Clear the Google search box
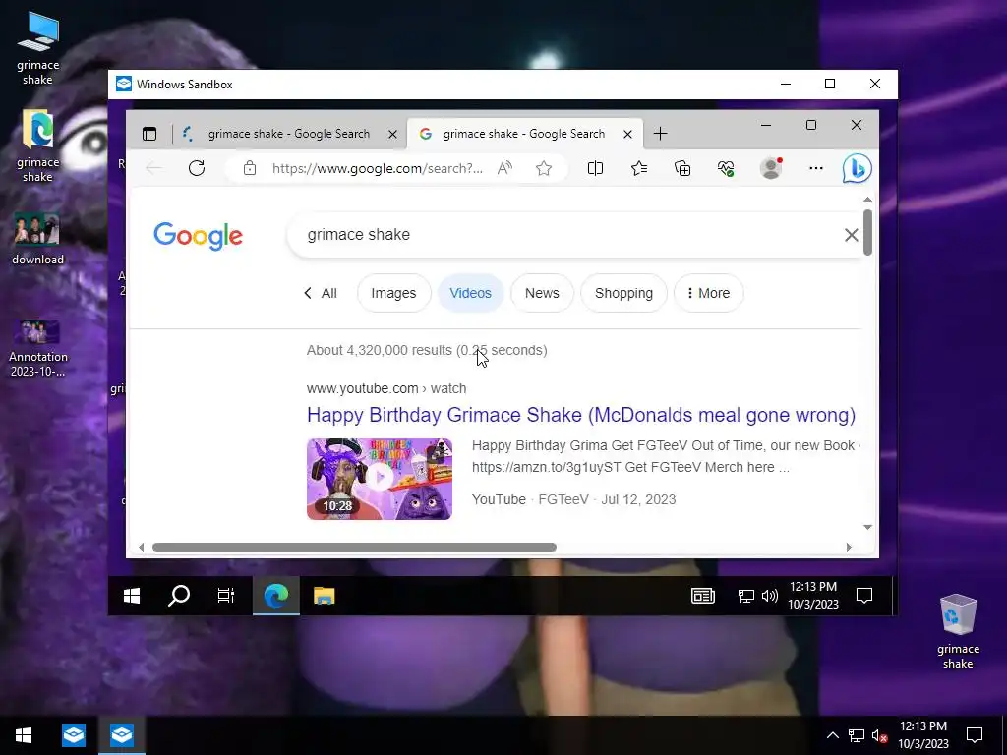This screenshot has width=1007, height=755. 851,235
